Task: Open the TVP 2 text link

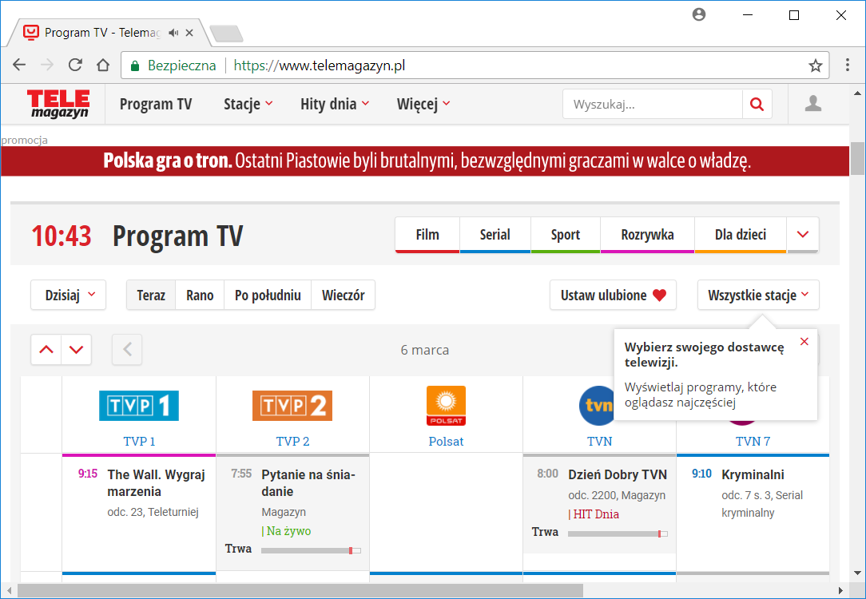Action: pos(292,441)
